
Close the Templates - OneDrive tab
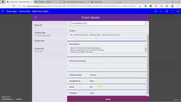tap(60, 2)
